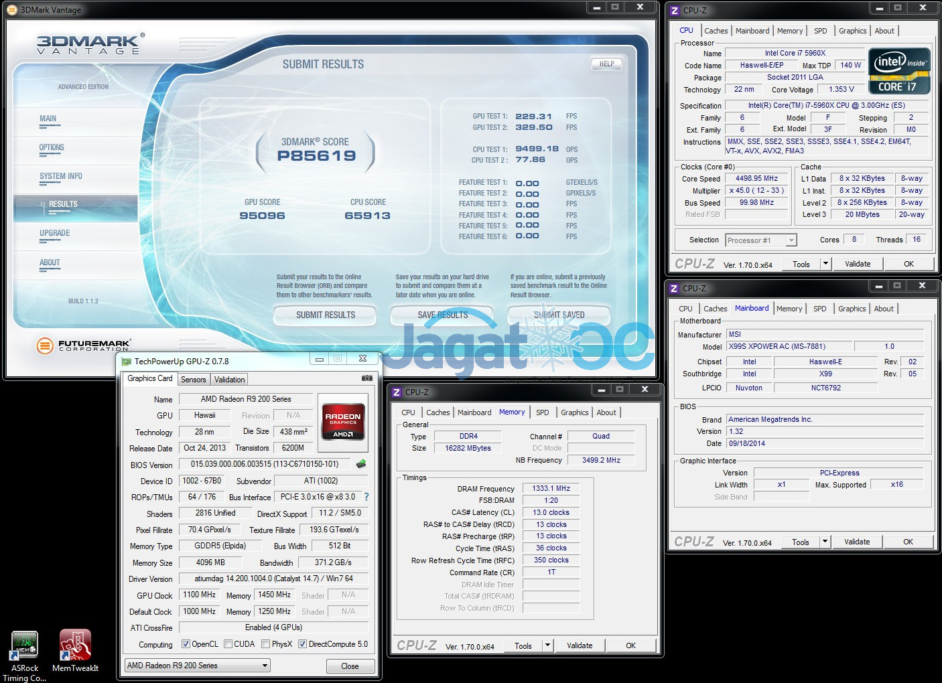Click the Radeon Graphics logo in GPU-Z
This screenshot has height=683, width=942.
[x=343, y=421]
